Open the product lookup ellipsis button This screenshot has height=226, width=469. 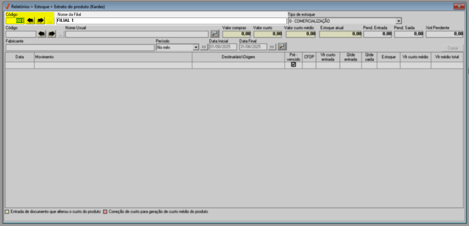click(x=61, y=34)
